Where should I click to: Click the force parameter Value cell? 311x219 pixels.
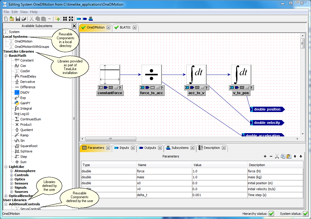pos(220,171)
